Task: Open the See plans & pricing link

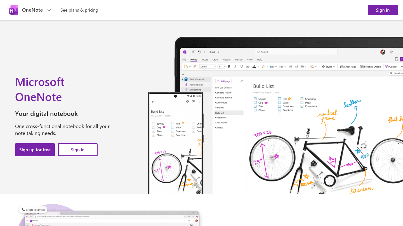Action: 79,10
